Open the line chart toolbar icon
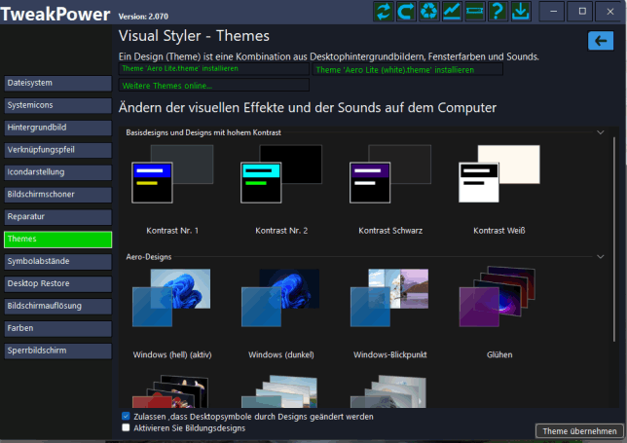627x443 pixels. (x=453, y=12)
